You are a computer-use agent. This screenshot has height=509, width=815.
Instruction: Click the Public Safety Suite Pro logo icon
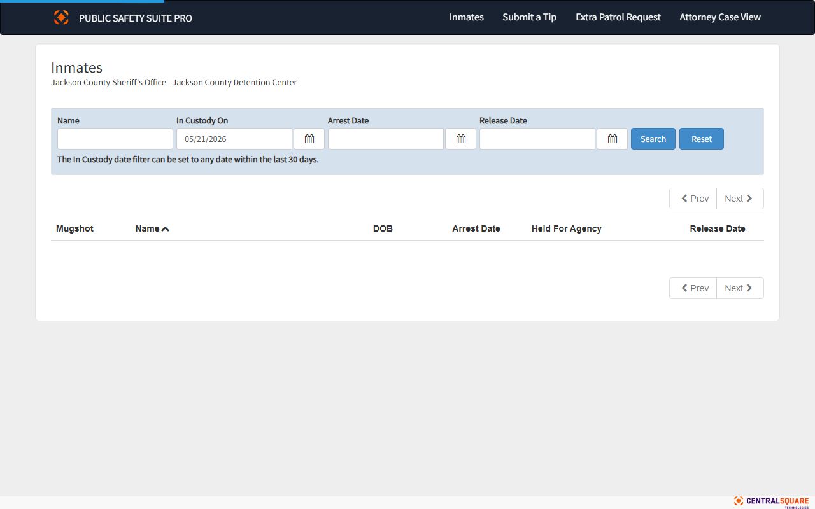point(61,17)
